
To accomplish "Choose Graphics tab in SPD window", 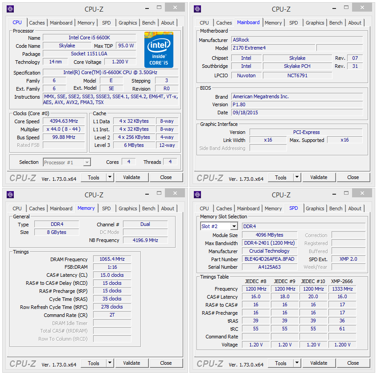I will [x=315, y=208].
